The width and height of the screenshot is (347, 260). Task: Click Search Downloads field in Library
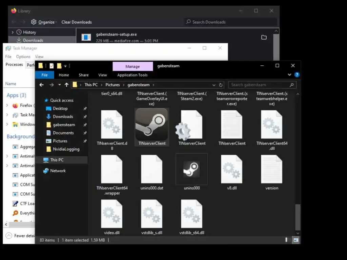230,22
